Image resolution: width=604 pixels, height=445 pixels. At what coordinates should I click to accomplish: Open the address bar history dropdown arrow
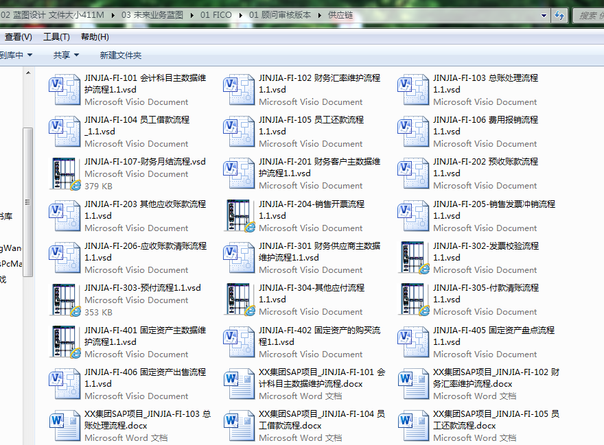(543, 15)
